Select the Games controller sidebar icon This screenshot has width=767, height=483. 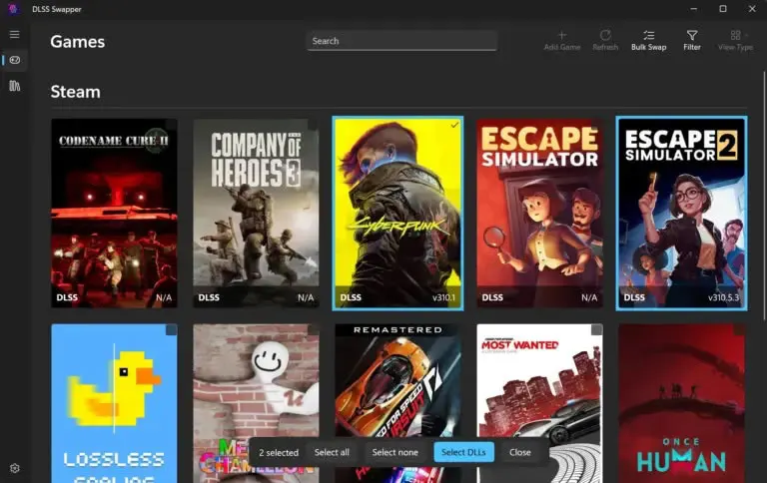click(x=15, y=60)
